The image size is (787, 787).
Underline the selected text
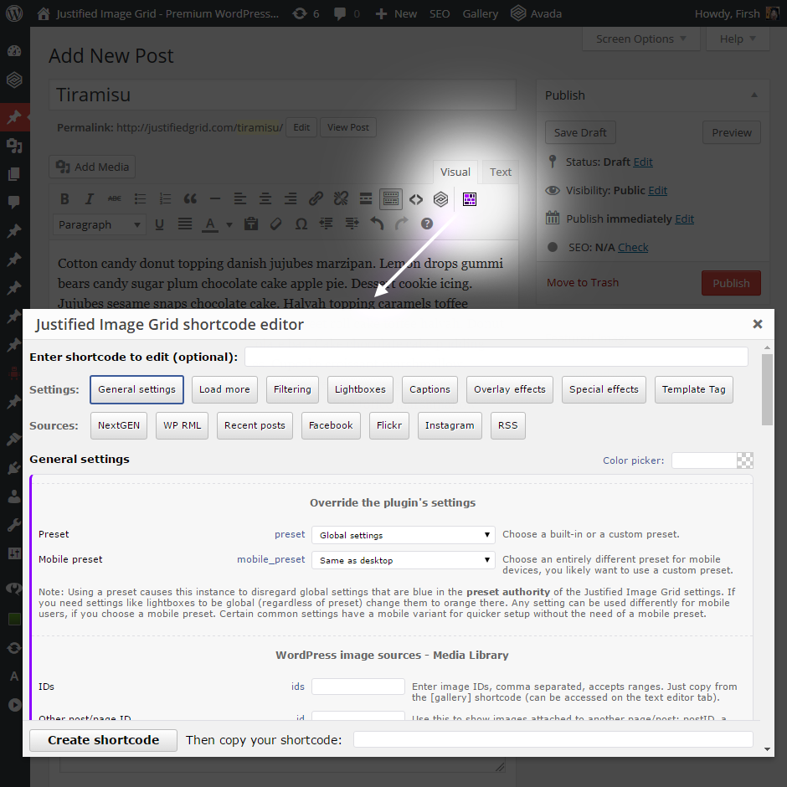pyautogui.click(x=160, y=224)
